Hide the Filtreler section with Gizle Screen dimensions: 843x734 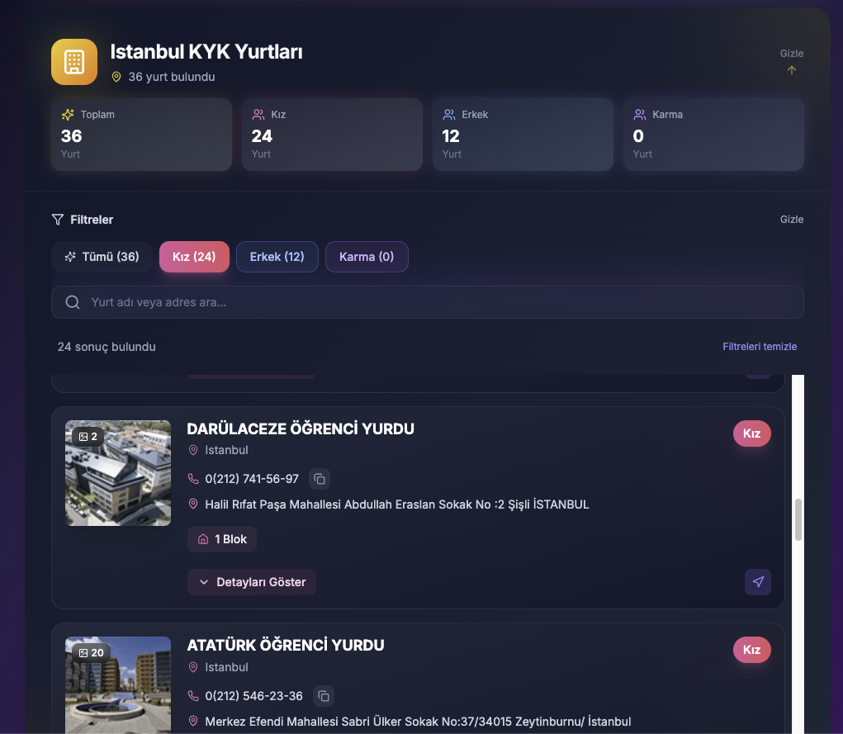[791, 220]
